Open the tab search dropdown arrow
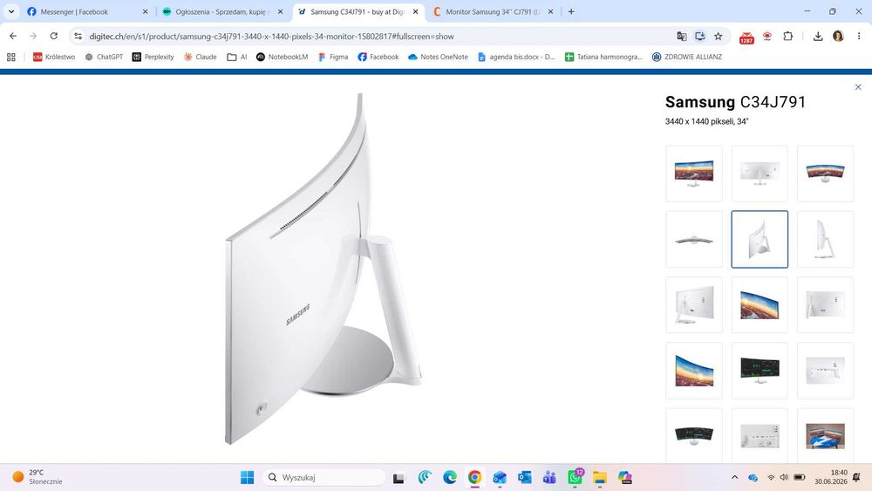Image resolution: width=872 pixels, height=491 pixels. (x=11, y=11)
